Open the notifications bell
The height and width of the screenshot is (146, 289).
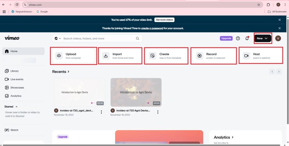click(x=247, y=38)
